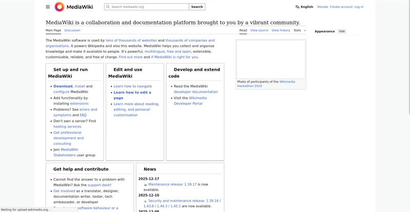
Task: Switch to the Discussion tab
Action: click(72, 30)
